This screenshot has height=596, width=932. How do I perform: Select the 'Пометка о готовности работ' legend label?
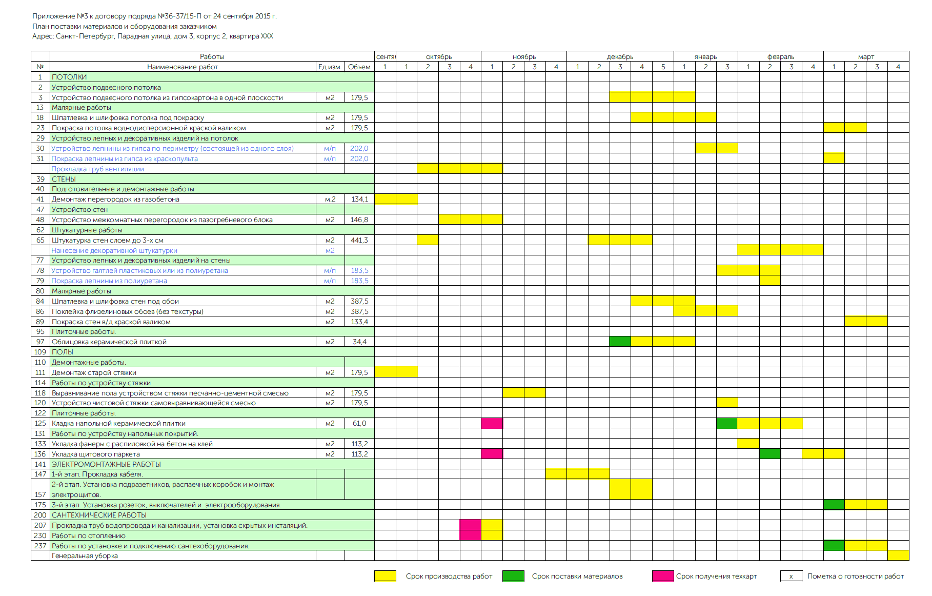point(856,576)
